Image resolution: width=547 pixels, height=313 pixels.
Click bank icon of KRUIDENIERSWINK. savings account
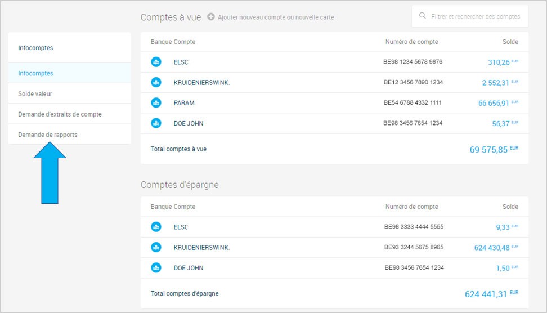[156, 247]
